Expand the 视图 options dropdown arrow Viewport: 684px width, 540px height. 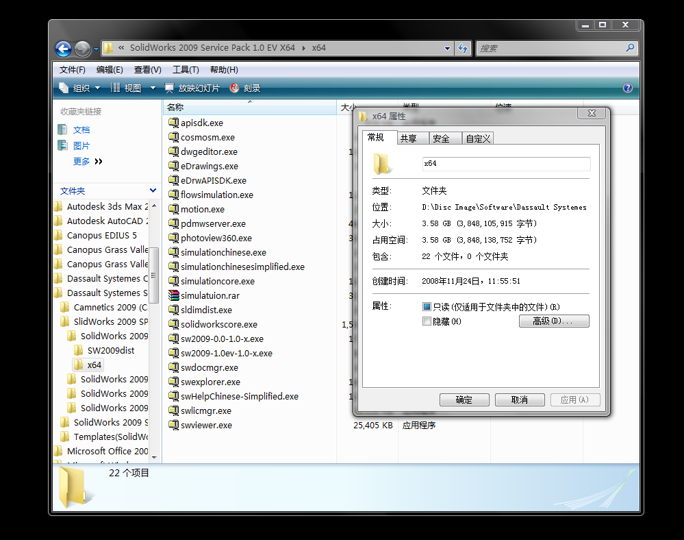(153, 88)
